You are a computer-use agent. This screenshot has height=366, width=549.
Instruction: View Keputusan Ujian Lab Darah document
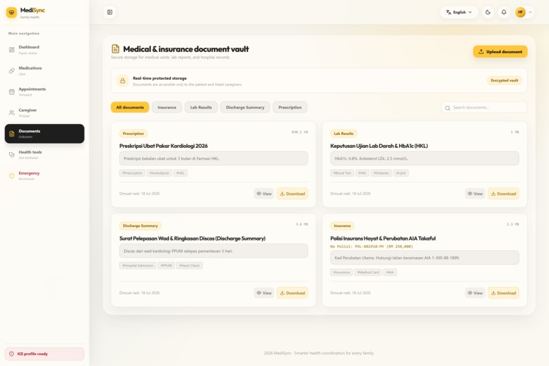475,194
